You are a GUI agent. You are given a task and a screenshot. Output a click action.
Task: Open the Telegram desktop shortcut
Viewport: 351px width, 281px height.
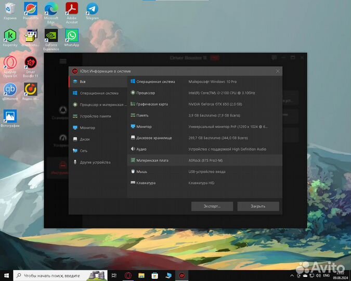92,9
